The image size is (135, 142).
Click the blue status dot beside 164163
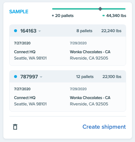pyautogui.click(x=16, y=31)
